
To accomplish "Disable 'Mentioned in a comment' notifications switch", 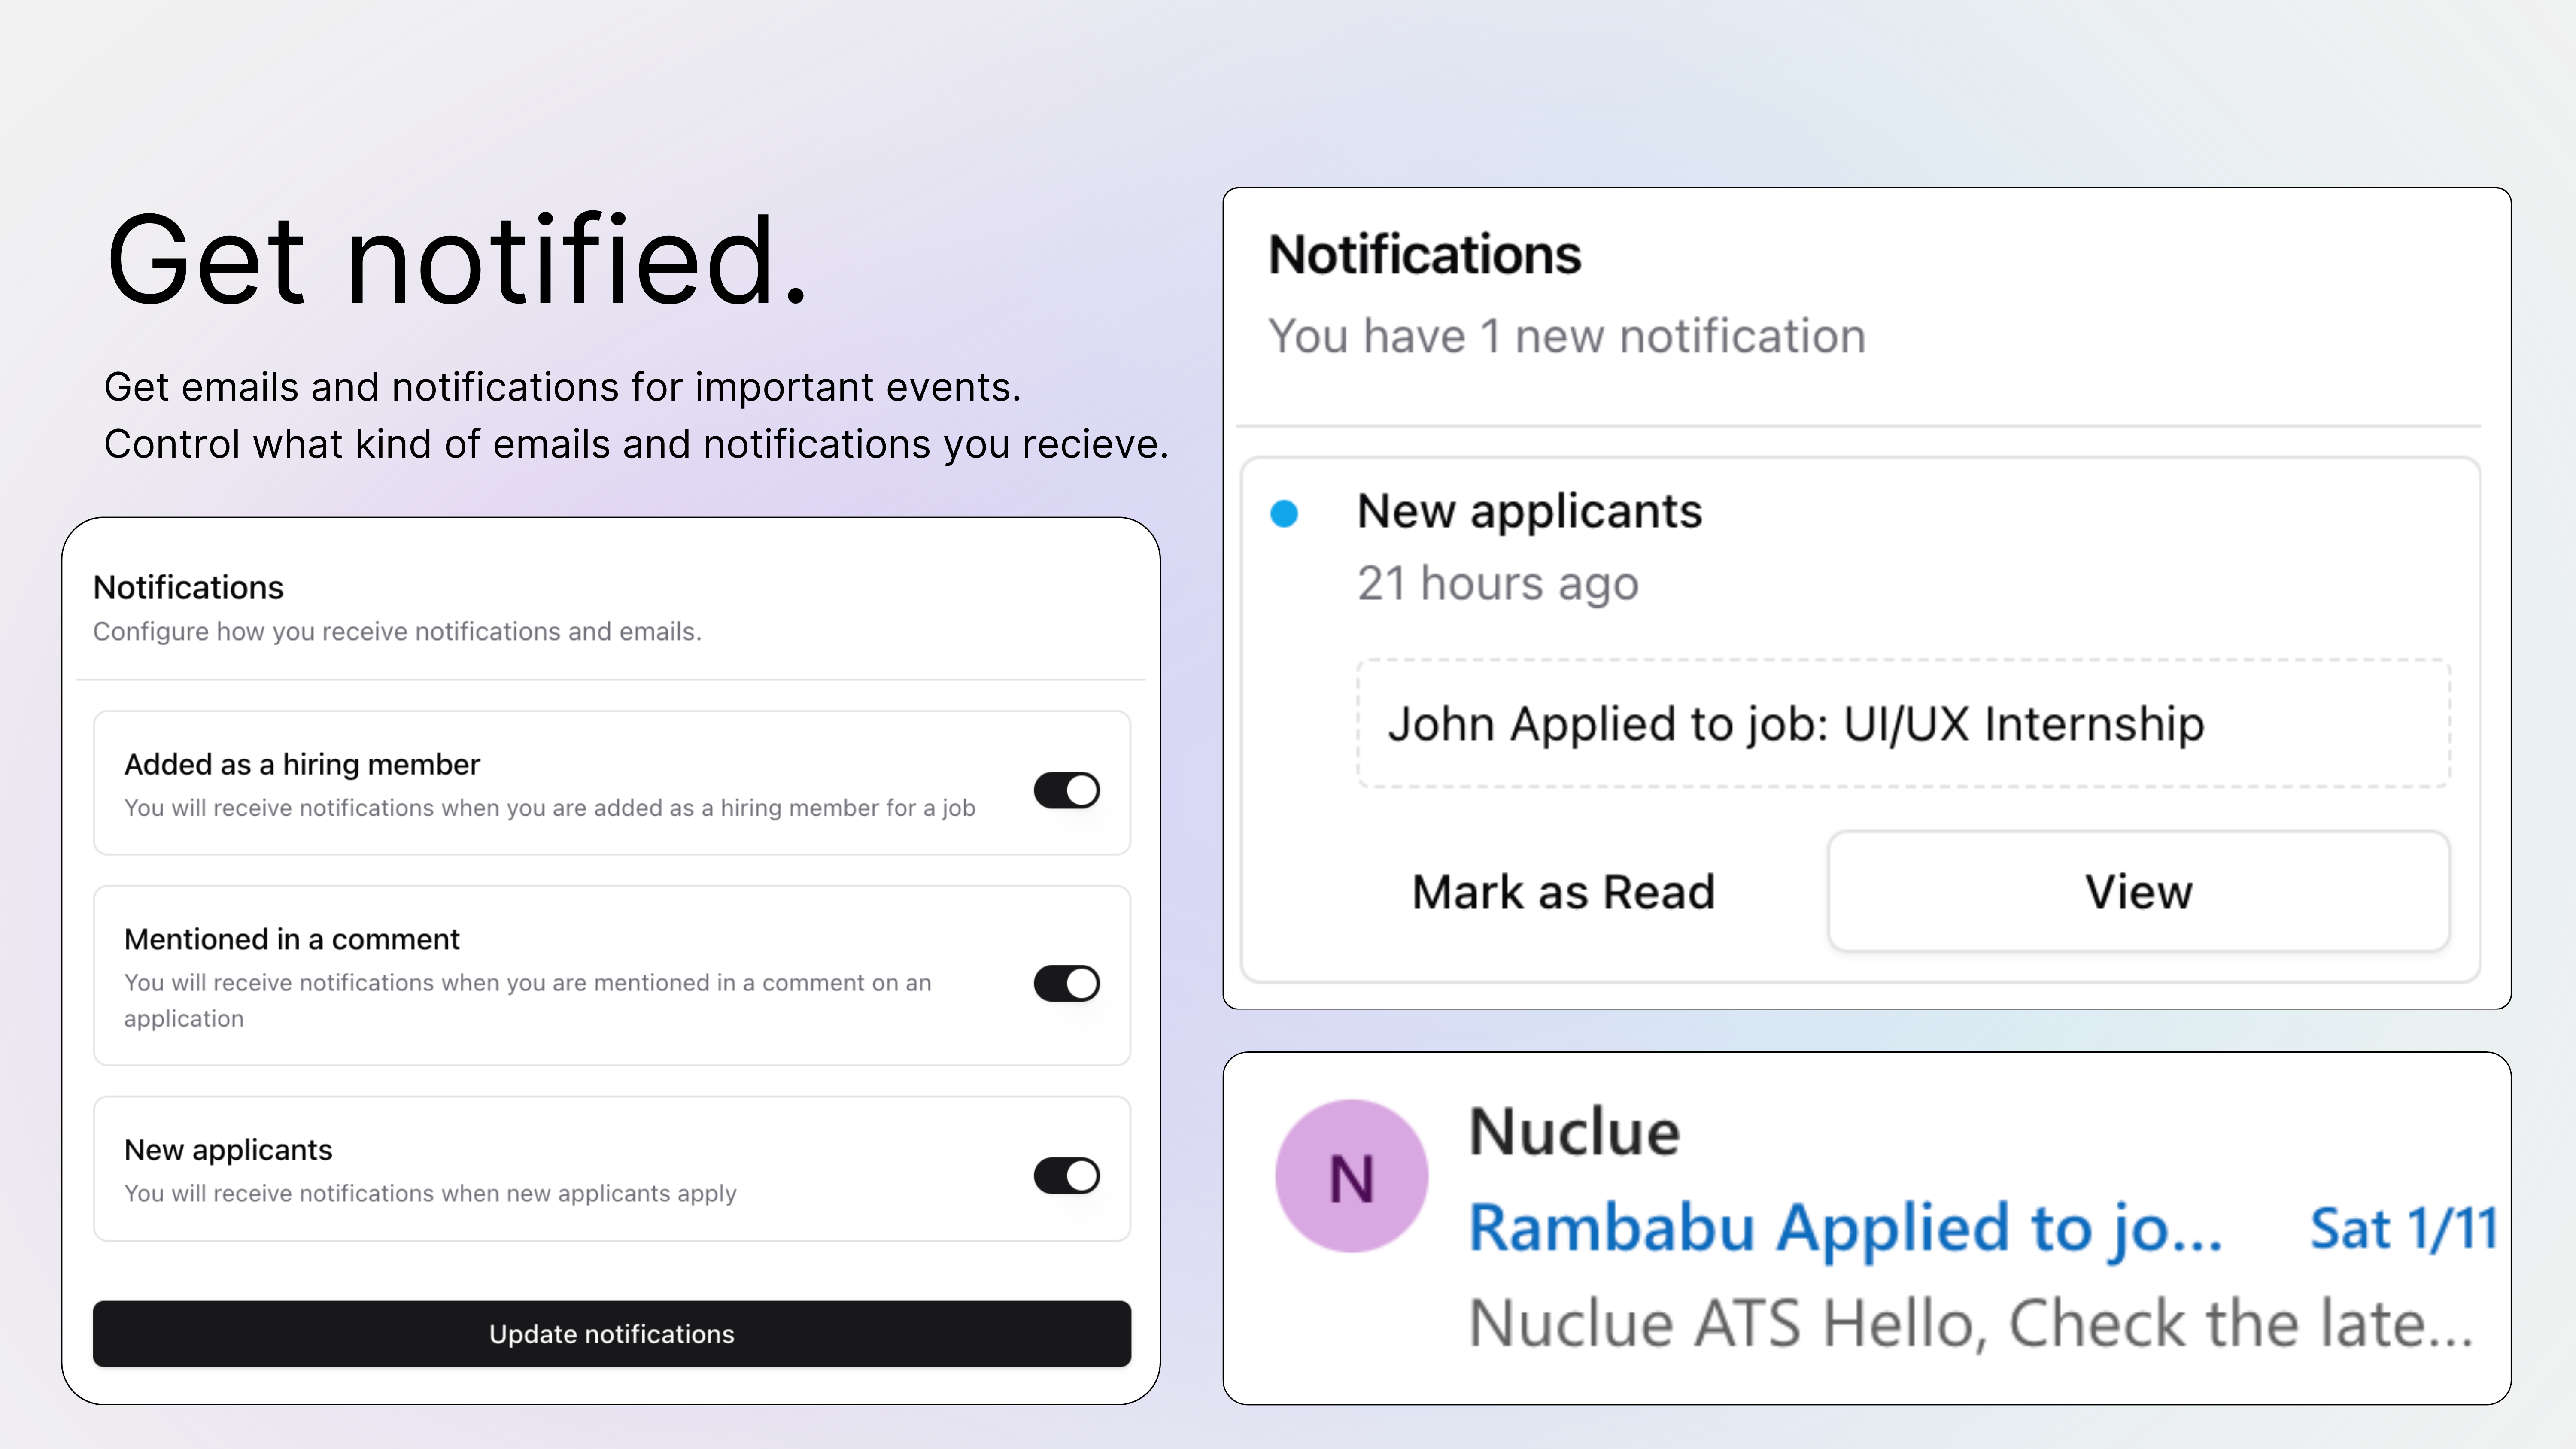I will (x=1066, y=983).
